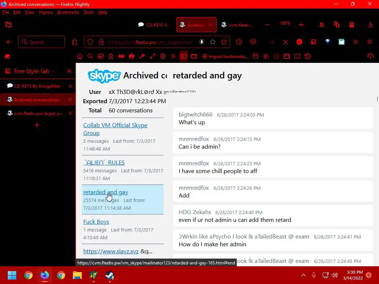
Task: Save page to Pocket
Action: (253, 42)
